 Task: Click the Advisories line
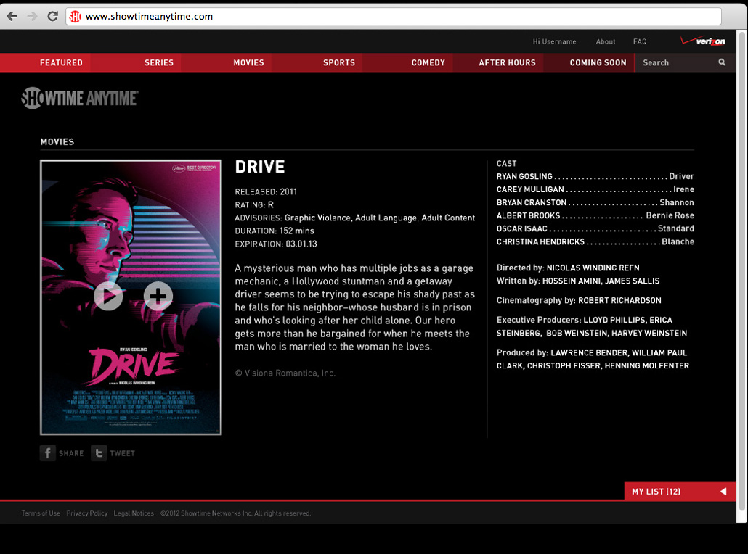355,218
